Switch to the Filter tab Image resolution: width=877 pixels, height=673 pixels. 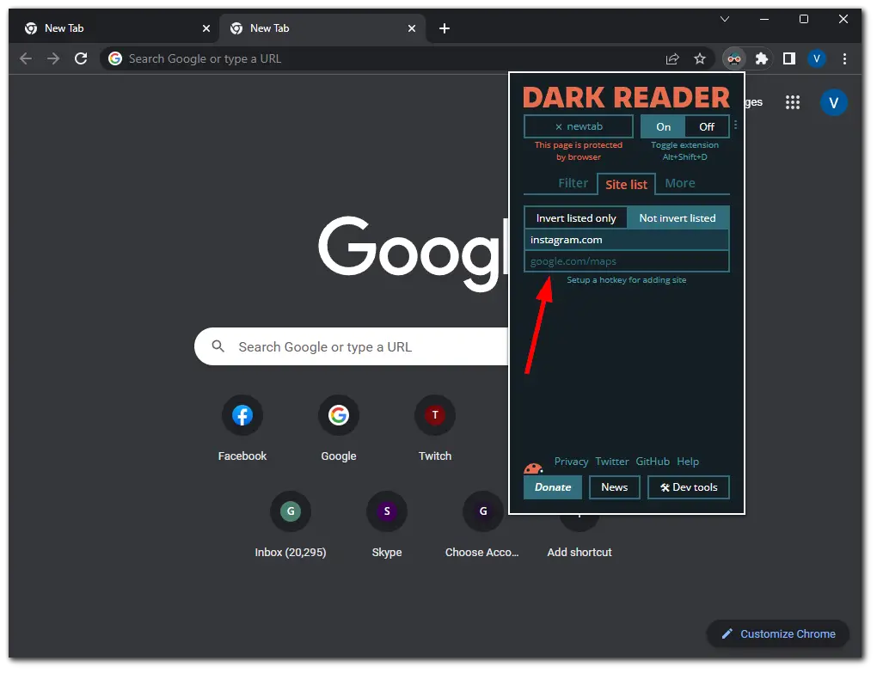pyautogui.click(x=573, y=183)
